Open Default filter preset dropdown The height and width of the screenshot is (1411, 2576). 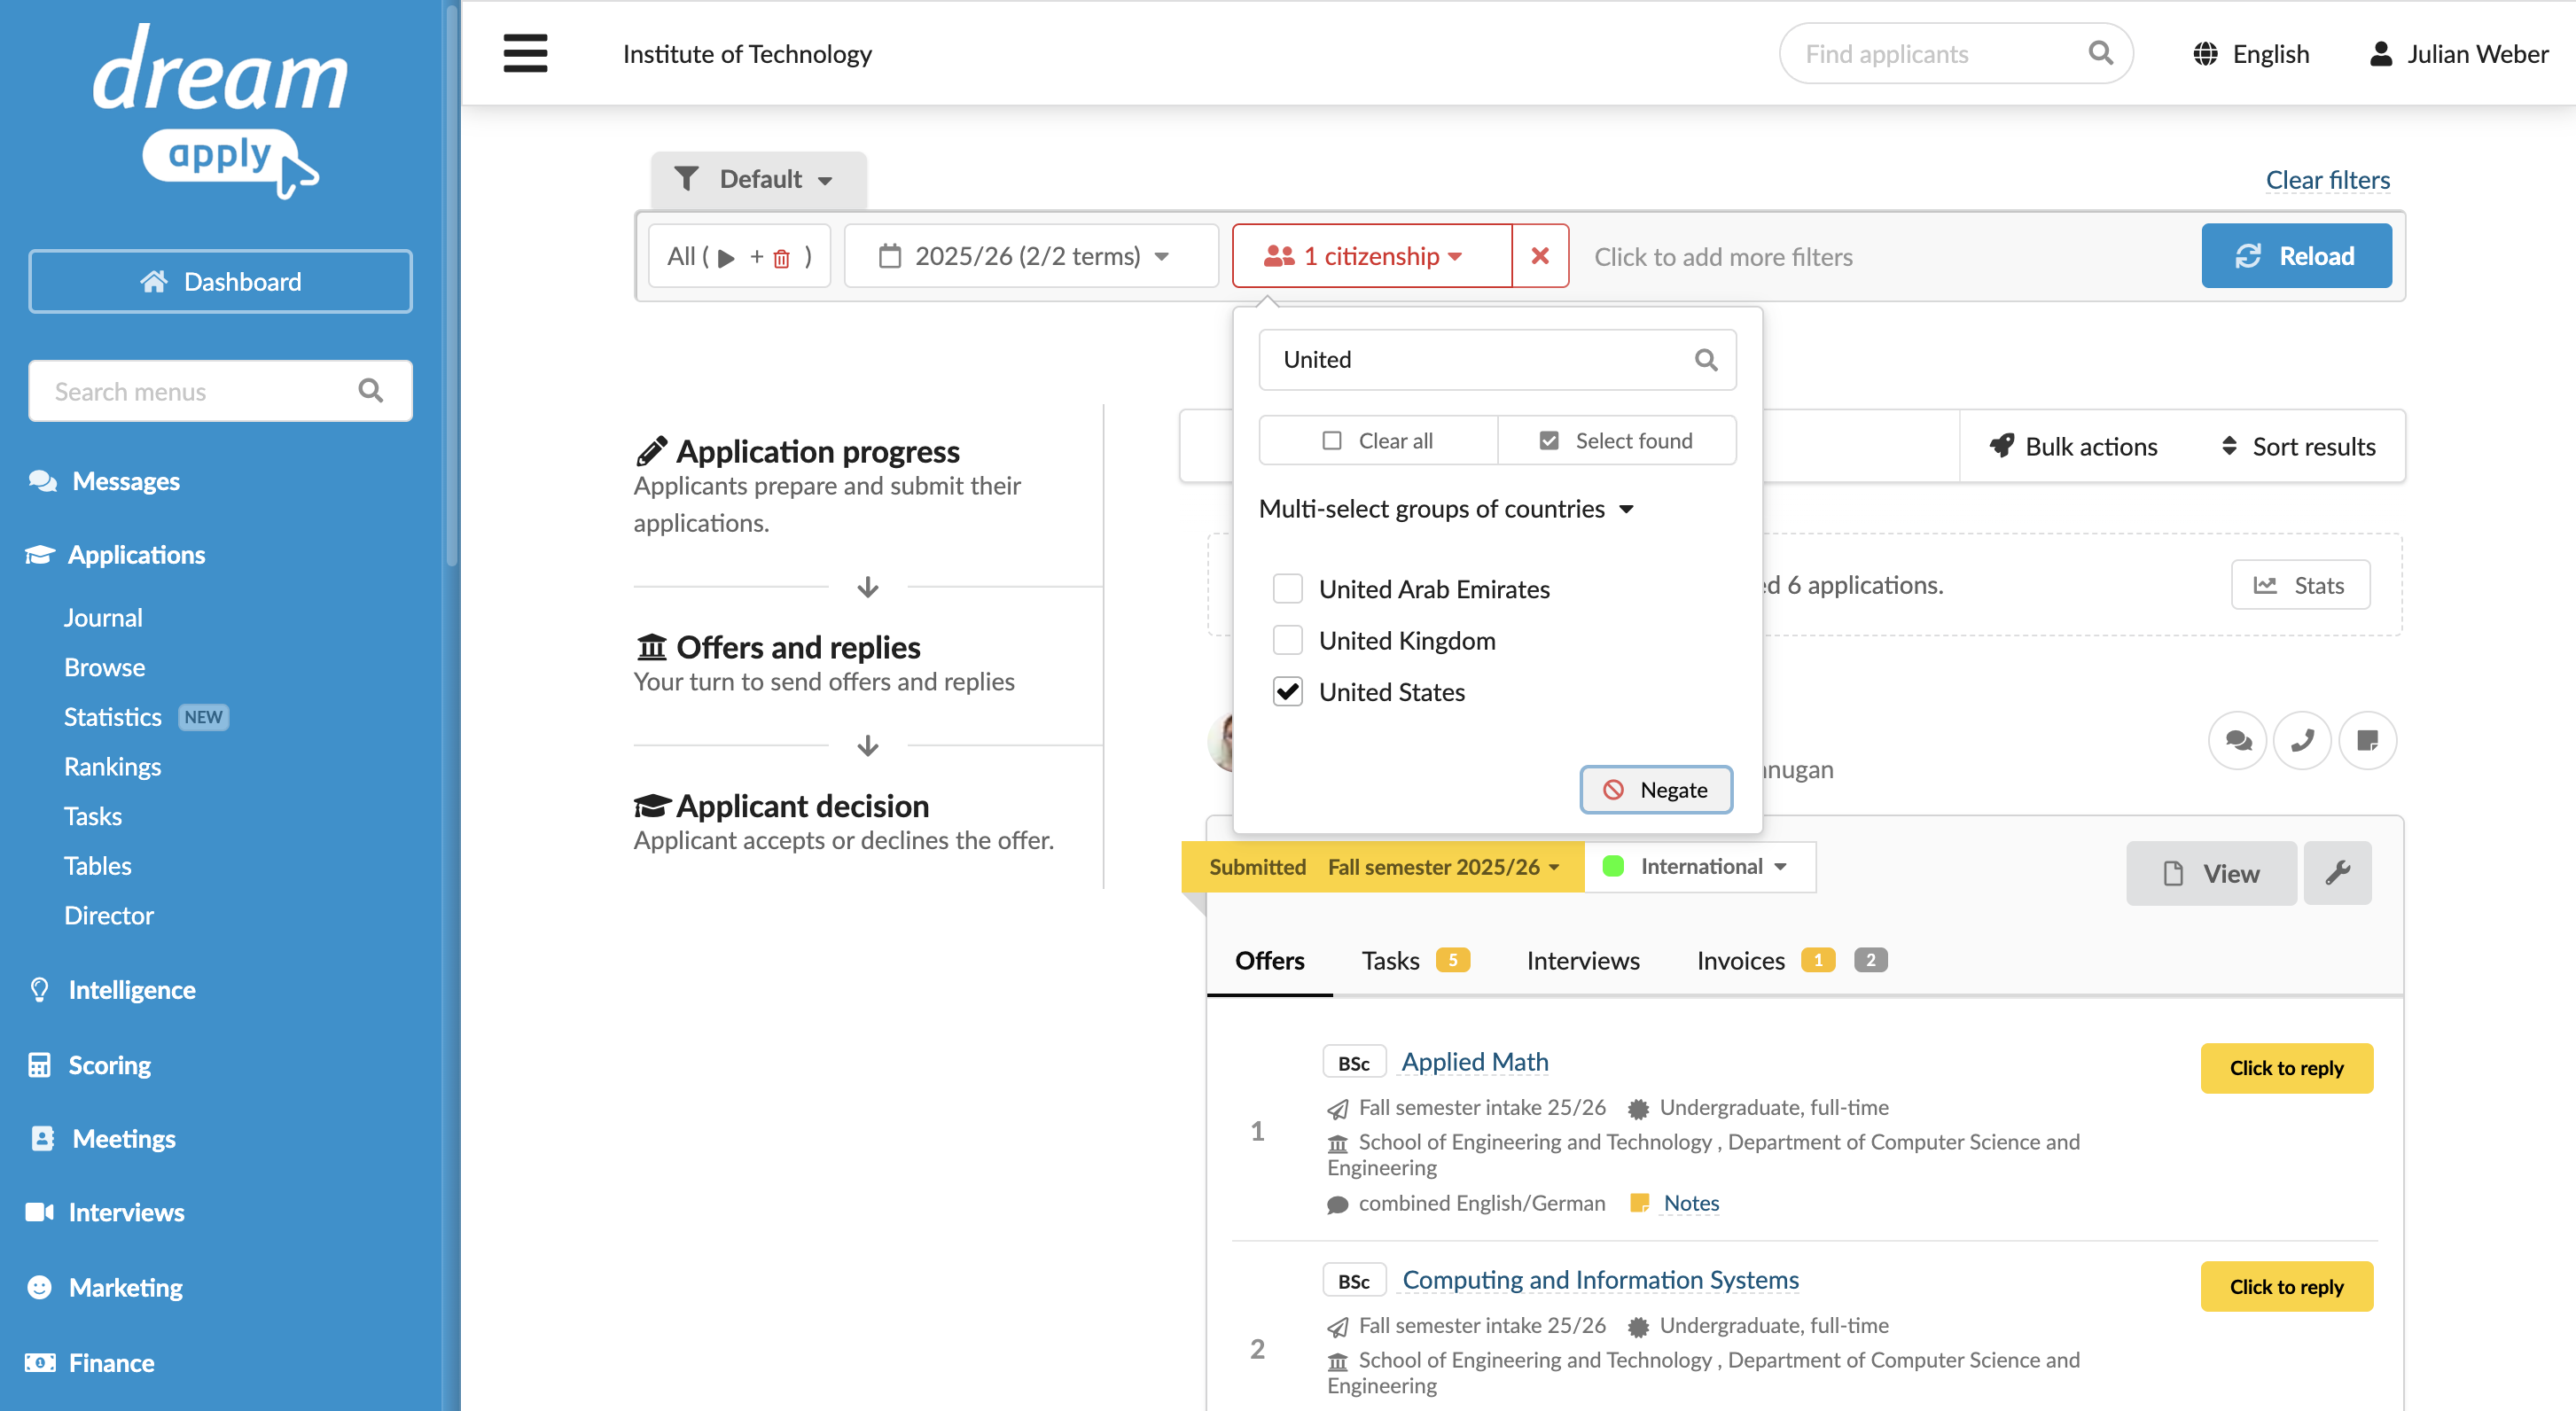point(758,180)
